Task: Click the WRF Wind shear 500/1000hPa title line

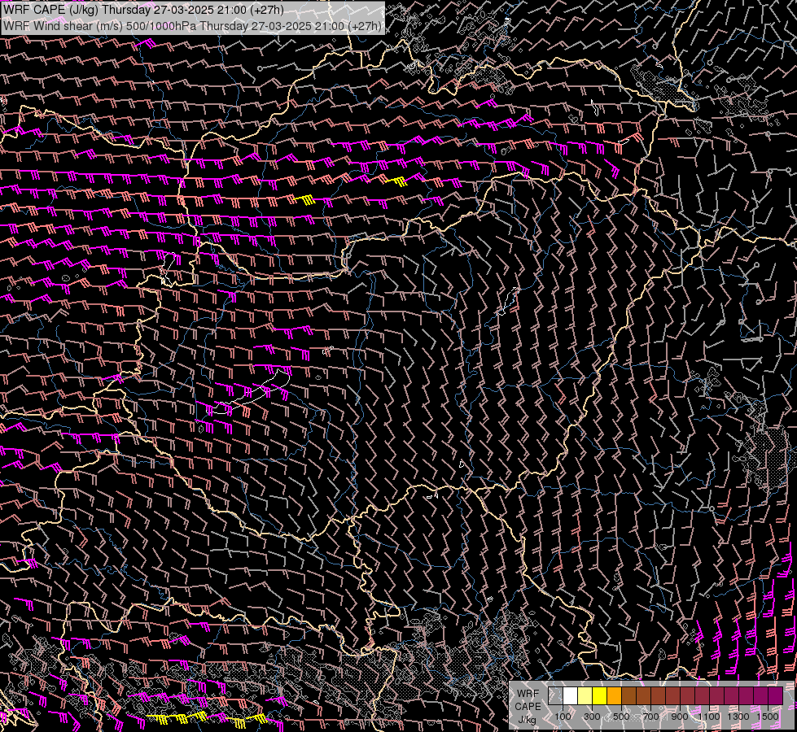Action: click(x=192, y=26)
